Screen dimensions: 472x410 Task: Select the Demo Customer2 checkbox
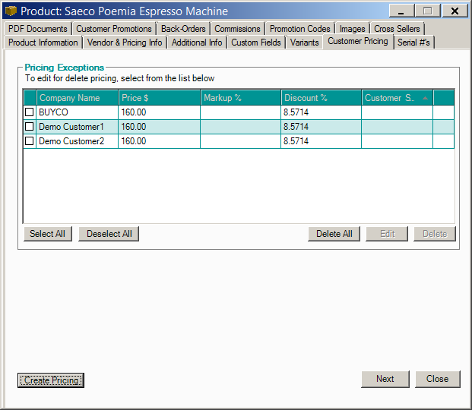[x=30, y=141]
